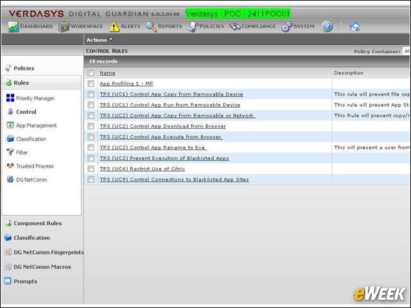Click the Reports magnifying glass icon
This screenshot has height=308, width=411.
pyautogui.click(x=151, y=27)
